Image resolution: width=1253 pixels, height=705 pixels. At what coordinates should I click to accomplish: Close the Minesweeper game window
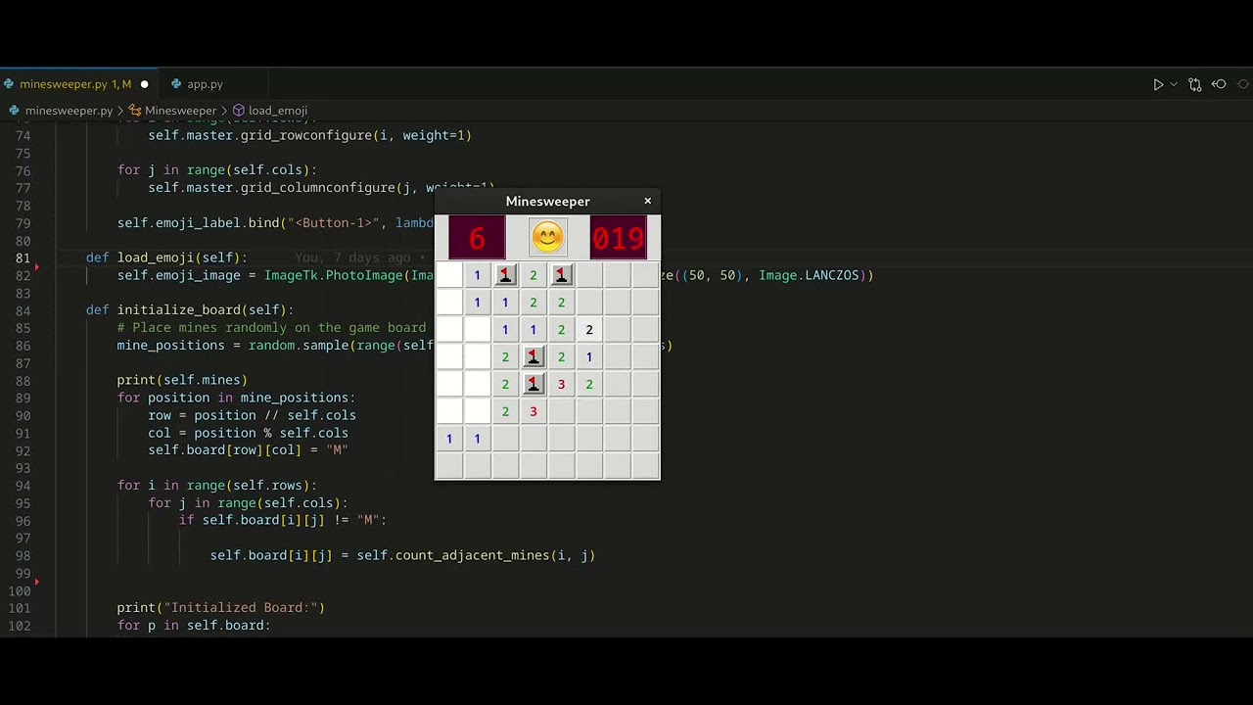click(x=647, y=201)
